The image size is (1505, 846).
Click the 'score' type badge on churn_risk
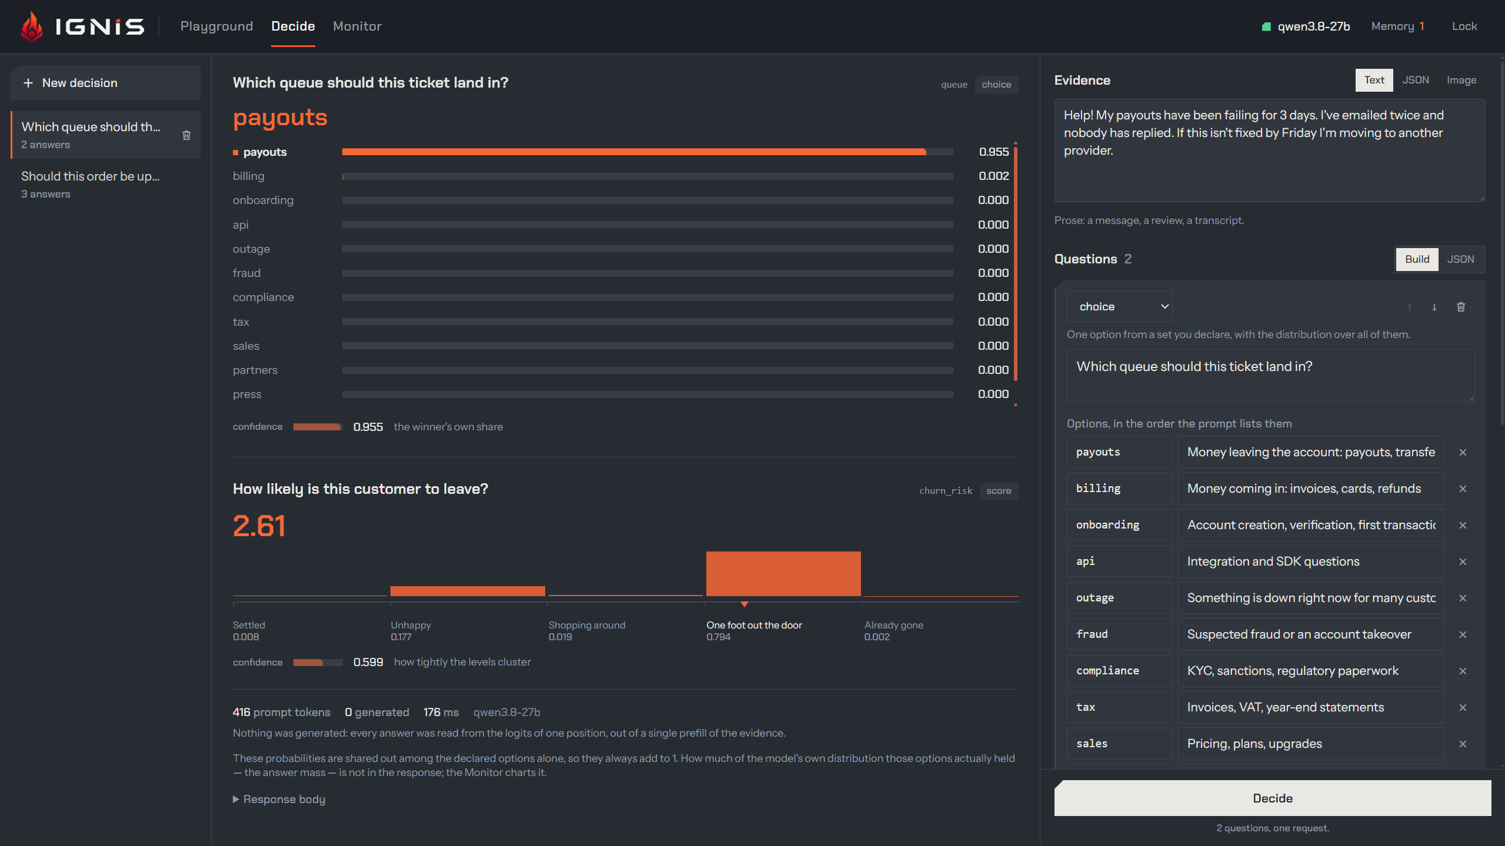[x=999, y=491]
